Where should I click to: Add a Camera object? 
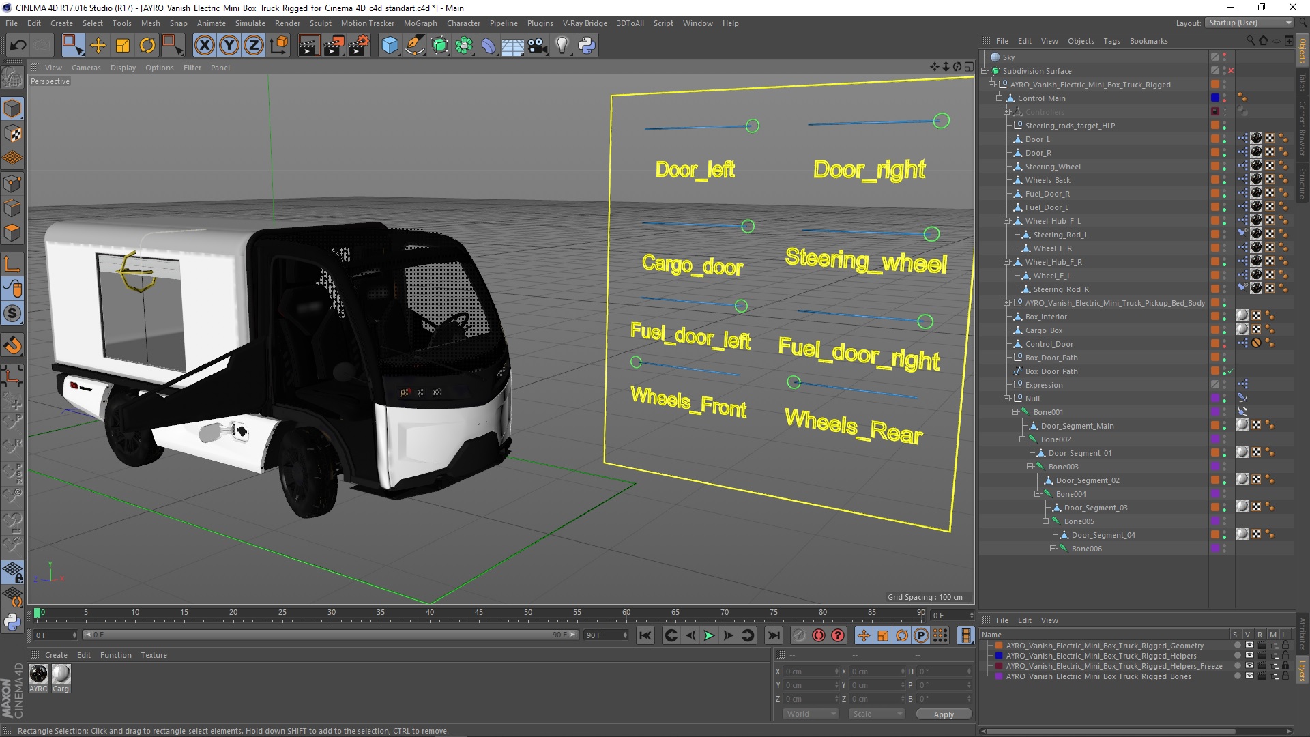click(x=538, y=46)
